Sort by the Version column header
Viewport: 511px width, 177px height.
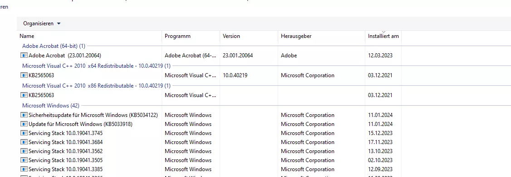(249, 36)
